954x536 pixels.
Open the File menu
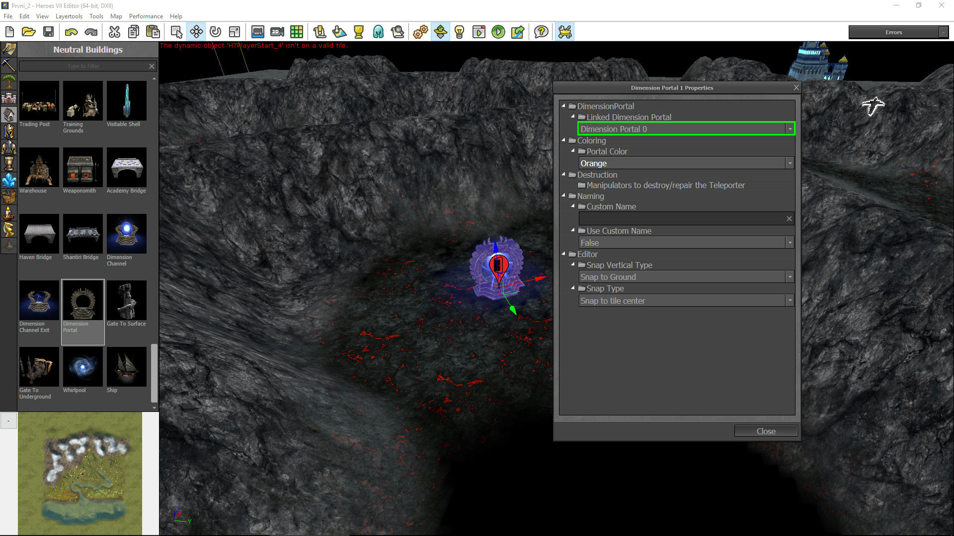pyautogui.click(x=8, y=16)
